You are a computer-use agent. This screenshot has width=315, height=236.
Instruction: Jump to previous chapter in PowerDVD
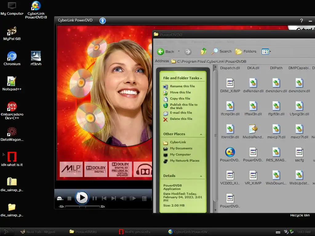tap(104, 199)
